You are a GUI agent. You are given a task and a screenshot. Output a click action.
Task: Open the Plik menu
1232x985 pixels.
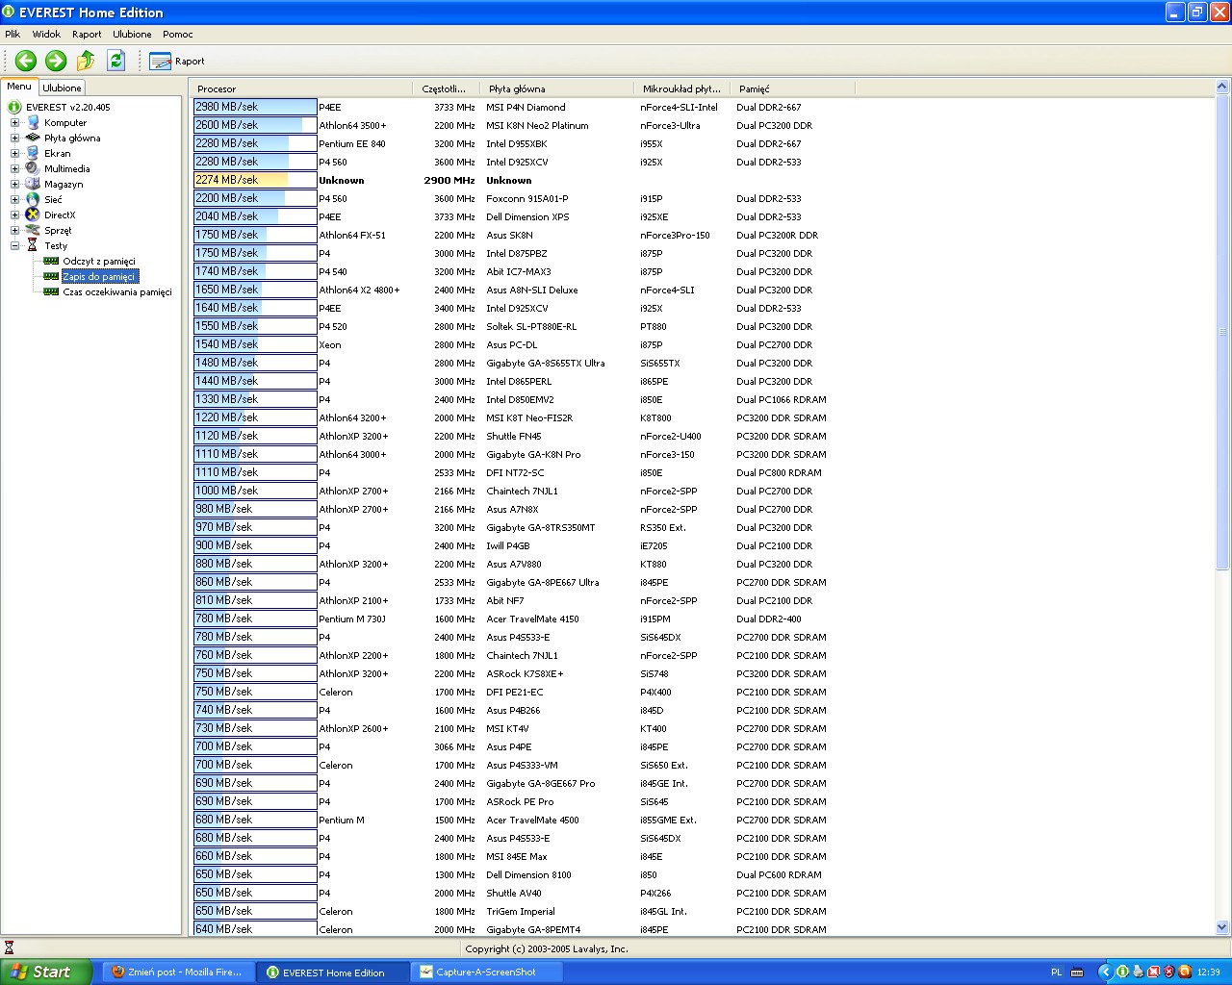click(13, 34)
